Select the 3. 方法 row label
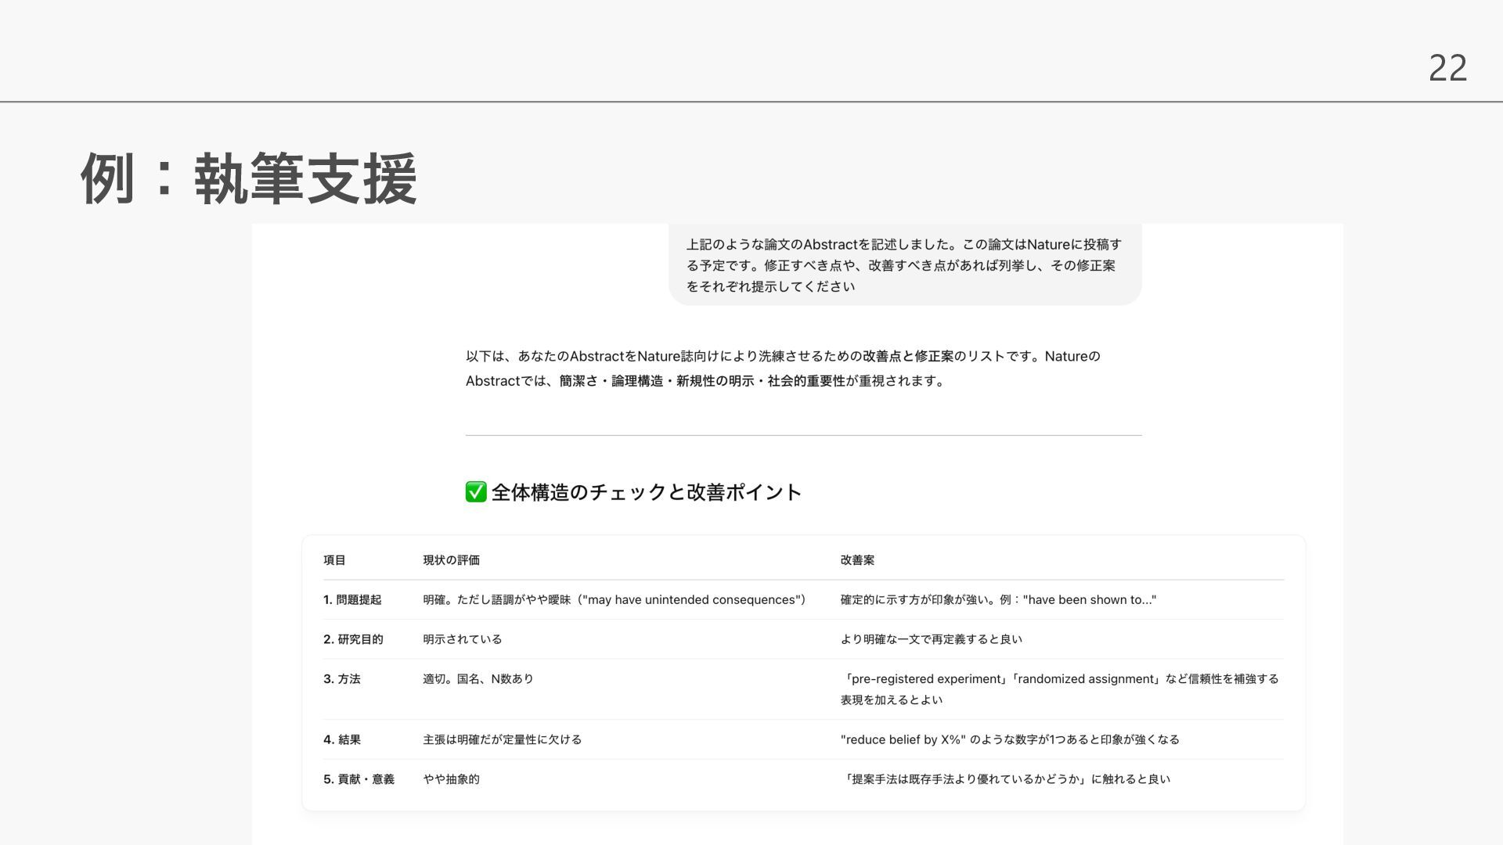 pyautogui.click(x=342, y=679)
